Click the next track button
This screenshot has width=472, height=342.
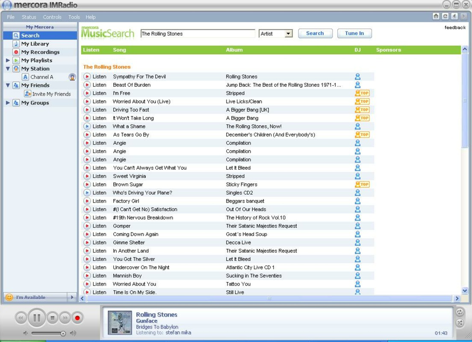tap(65, 318)
